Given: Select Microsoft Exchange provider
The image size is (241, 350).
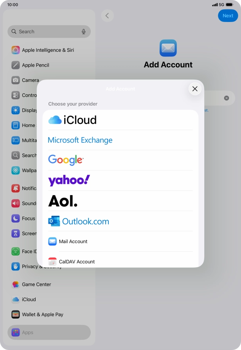Looking at the screenshot, I should [80, 140].
